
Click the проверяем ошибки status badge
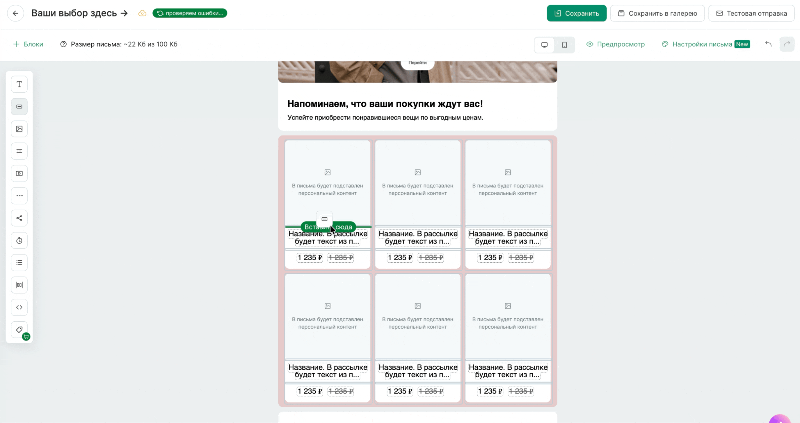pos(190,13)
